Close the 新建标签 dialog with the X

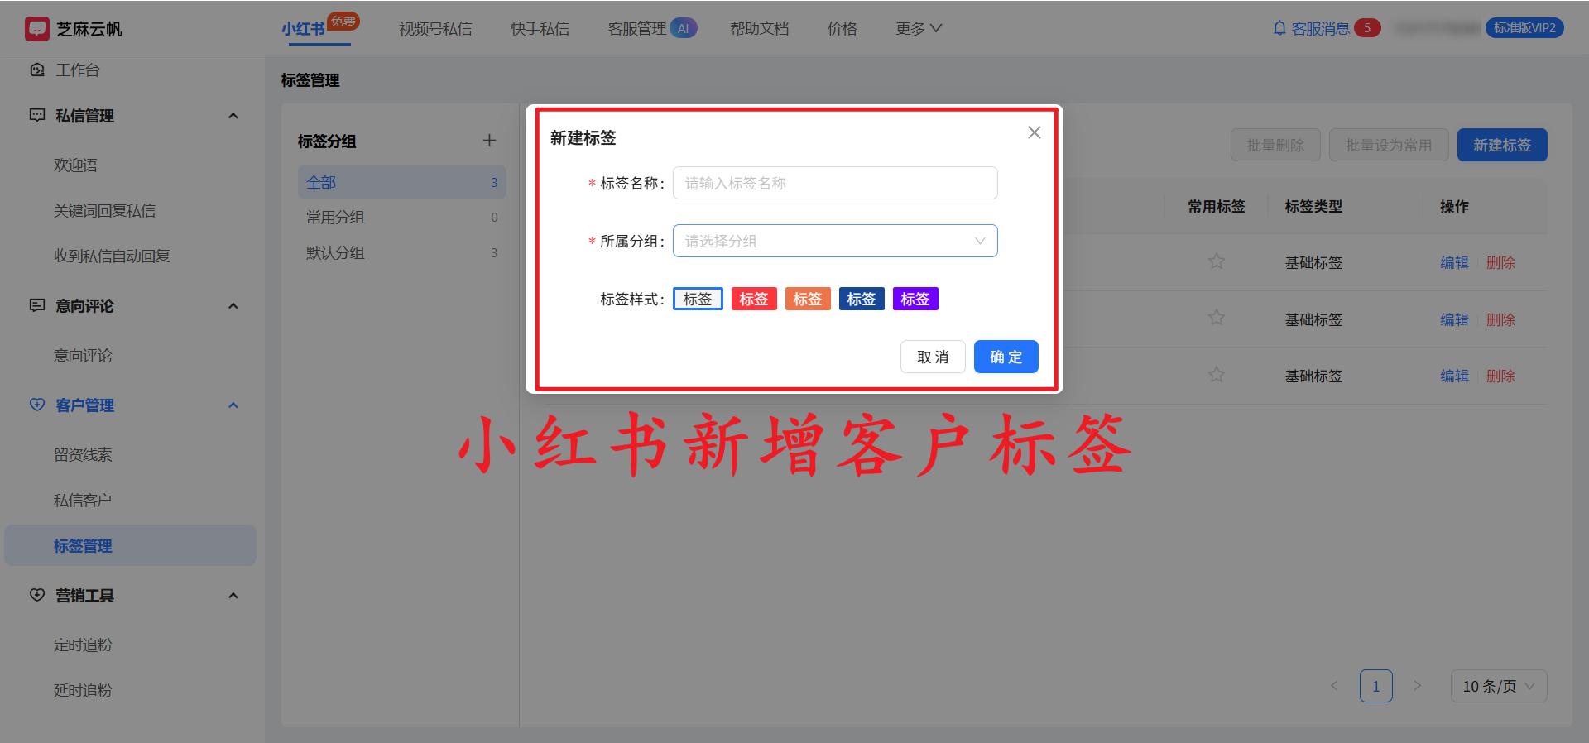click(1034, 132)
